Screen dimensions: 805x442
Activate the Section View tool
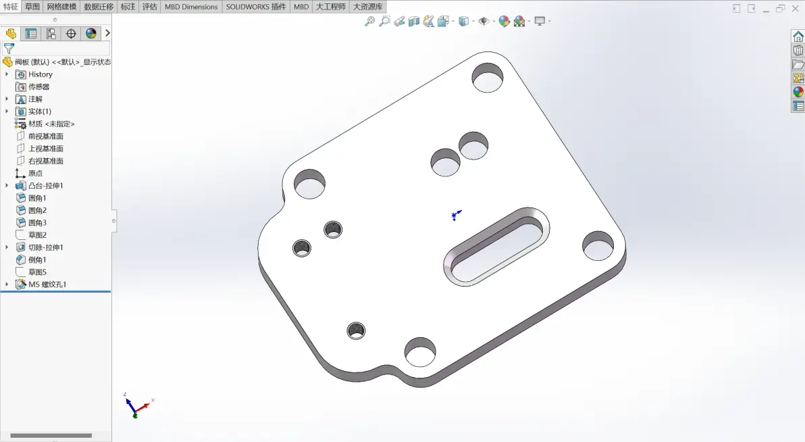414,22
